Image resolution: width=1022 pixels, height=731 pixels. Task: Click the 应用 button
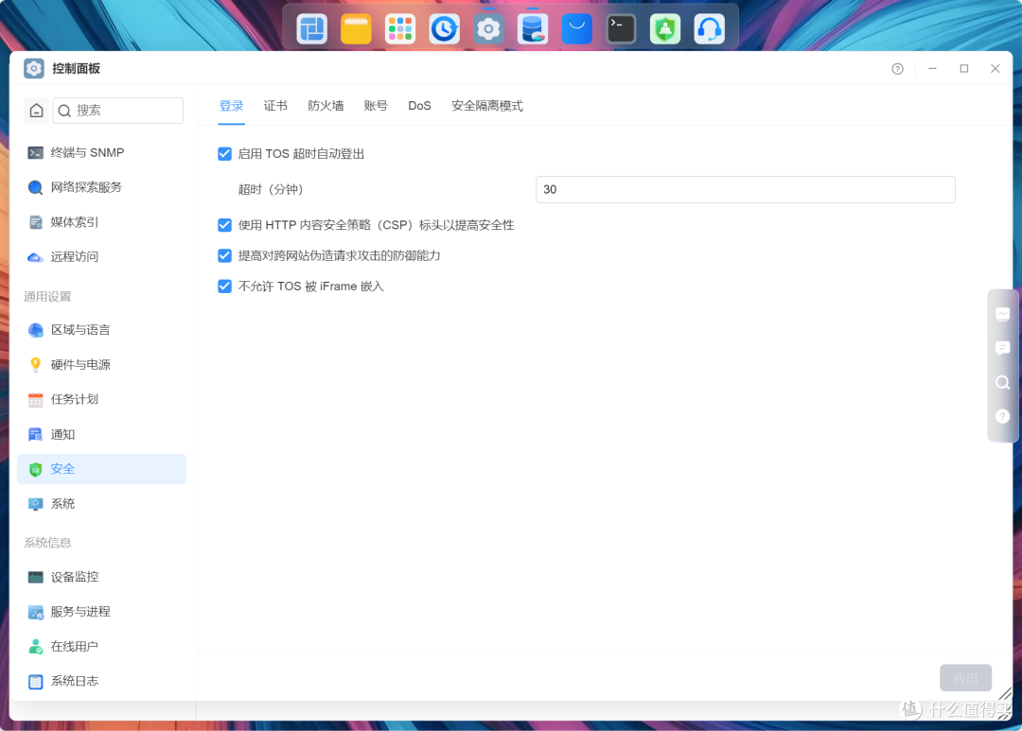966,678
